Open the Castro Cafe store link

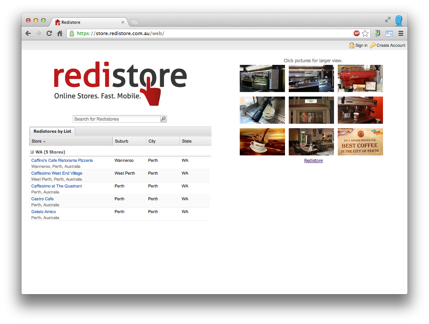[42, 199]
